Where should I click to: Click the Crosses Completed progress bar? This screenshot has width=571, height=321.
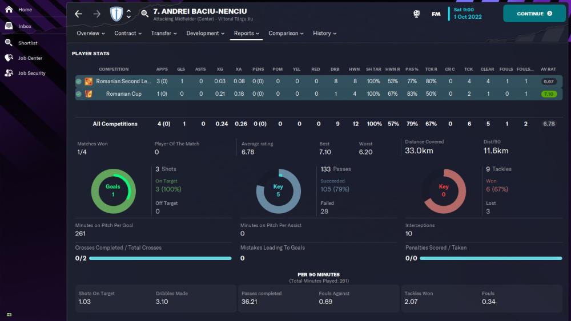[x=160, y=258]
